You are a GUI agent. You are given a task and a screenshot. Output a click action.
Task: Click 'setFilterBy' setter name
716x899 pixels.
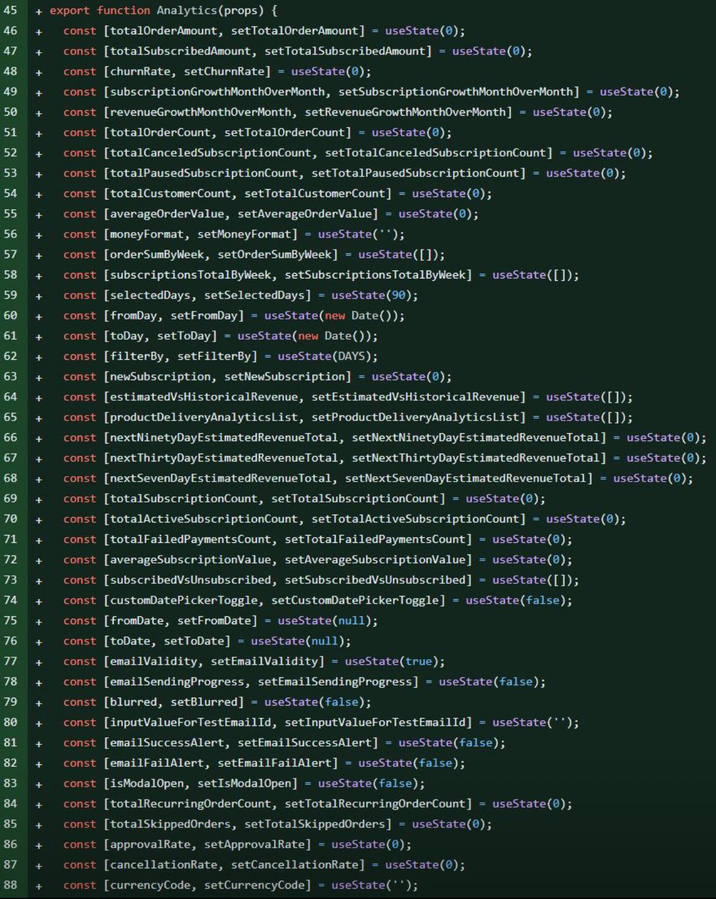tap(214, 356)
